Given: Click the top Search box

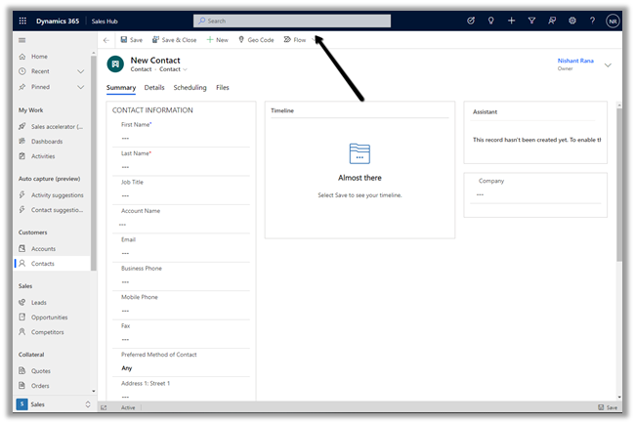Looking at the screenshot, I should [292, 21].
